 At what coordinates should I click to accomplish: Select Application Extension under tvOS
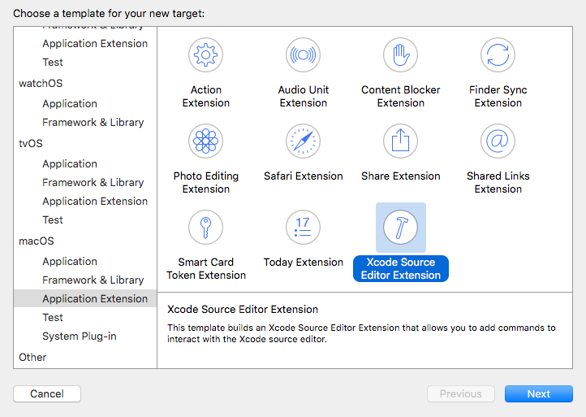(x=95, y=201)
